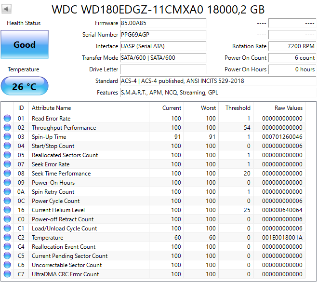Image resolution: width=318 pixels, height=283 pixels.
Task: Click the 26 °C temperature button
Action: click(25, 86)
